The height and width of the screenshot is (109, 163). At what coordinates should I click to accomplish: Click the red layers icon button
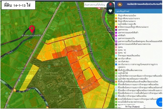110,5
